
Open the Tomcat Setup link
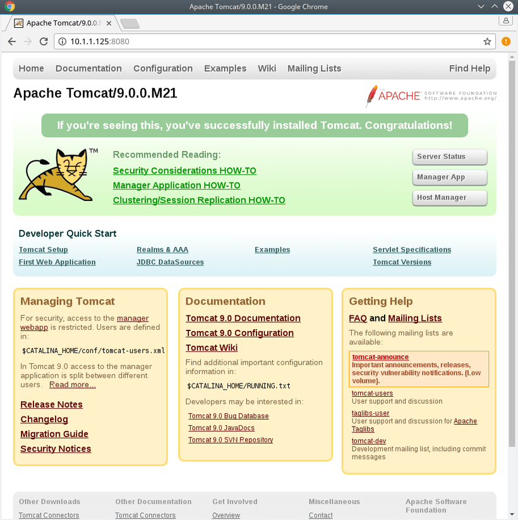click(44, 250)
